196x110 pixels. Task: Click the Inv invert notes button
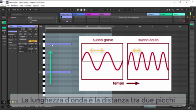[25, 34]
